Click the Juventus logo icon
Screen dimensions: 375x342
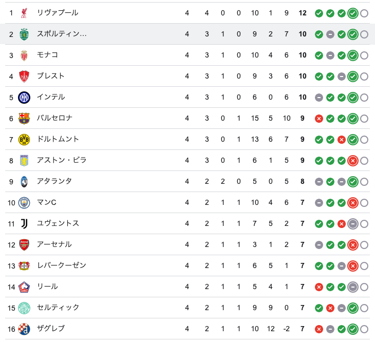pos(24,224)
